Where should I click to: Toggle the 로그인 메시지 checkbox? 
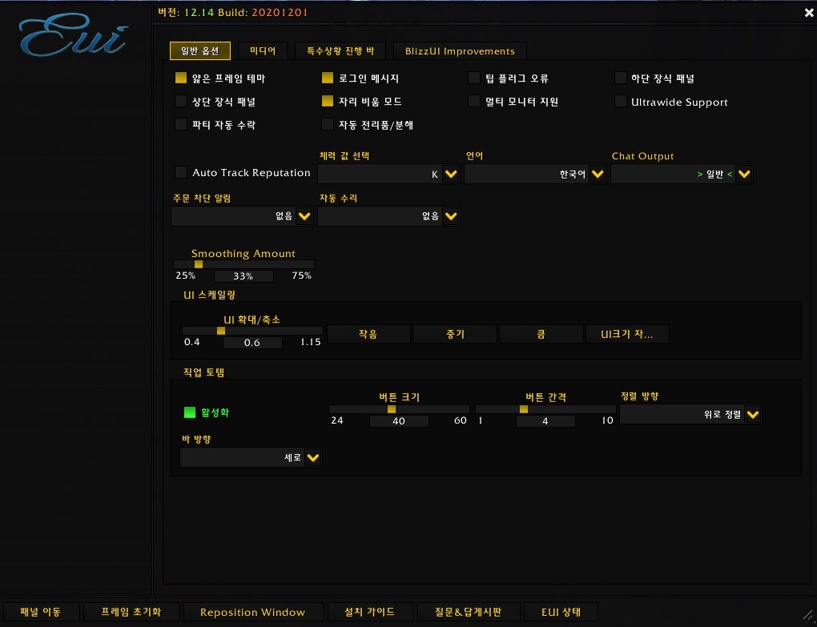coord(328,78)
